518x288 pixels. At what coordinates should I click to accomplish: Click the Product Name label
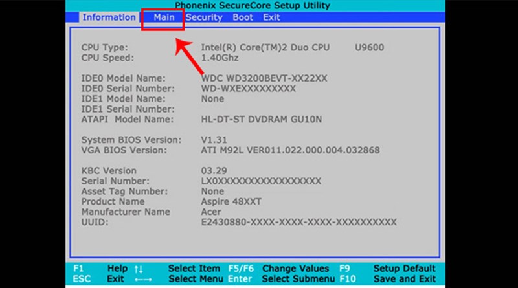pos(113,201)
